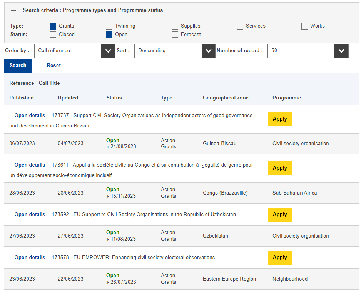The image size is (361, 291).
Task: Open details for call 178611 Congo
Action: (30, 165)
